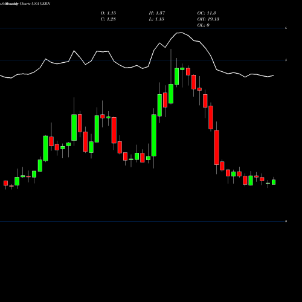This screenshot has width=302, height=302.
Task: Select the 'O: 1.15' open value
Action: tap(108, 13)
